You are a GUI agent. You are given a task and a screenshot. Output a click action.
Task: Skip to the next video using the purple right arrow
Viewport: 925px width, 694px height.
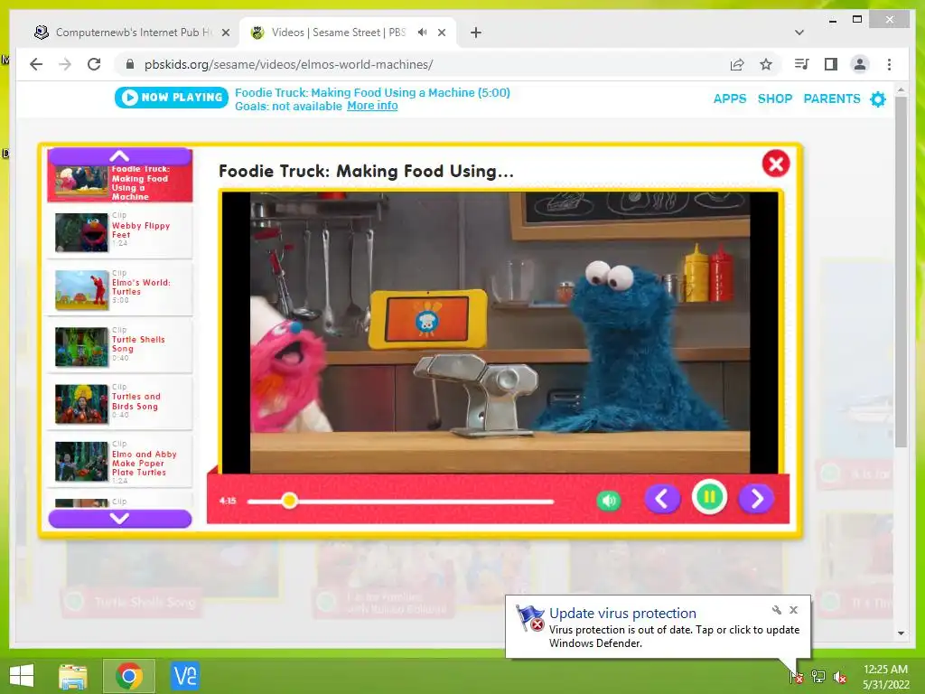(x=756, y=499)
